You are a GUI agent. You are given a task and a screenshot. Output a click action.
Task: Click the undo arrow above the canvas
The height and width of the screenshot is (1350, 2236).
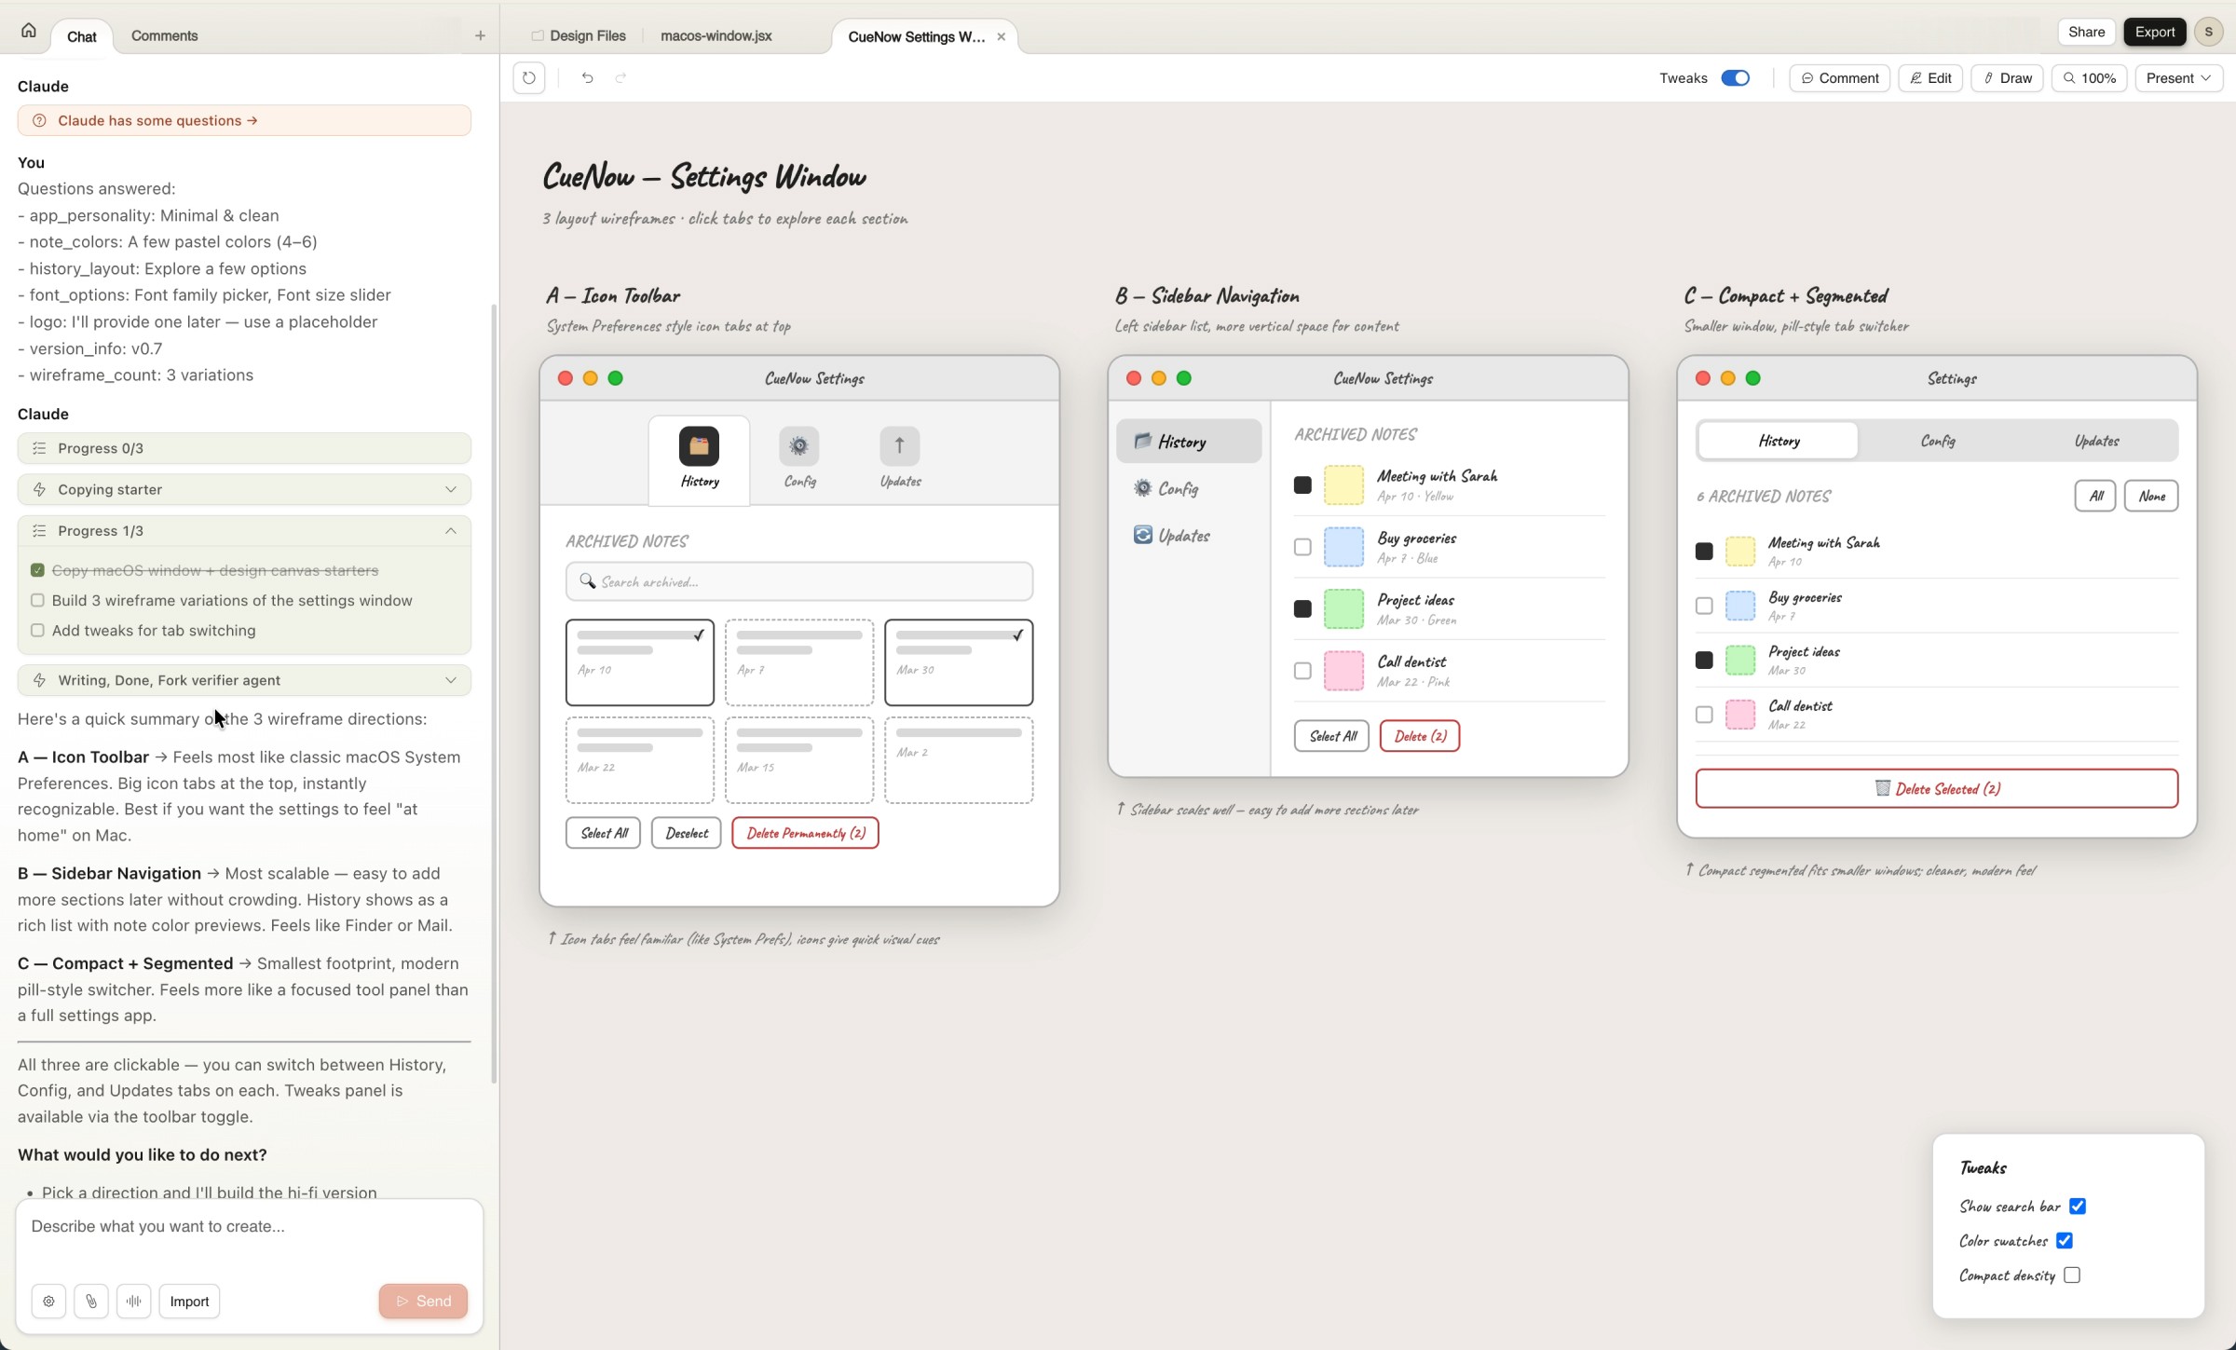pyautogui.click(x=586, y=78)
